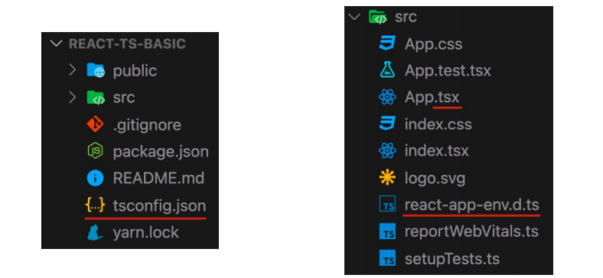603x278 pixels.
Task: Expand the public folder chevron
Action: (72, 70)
